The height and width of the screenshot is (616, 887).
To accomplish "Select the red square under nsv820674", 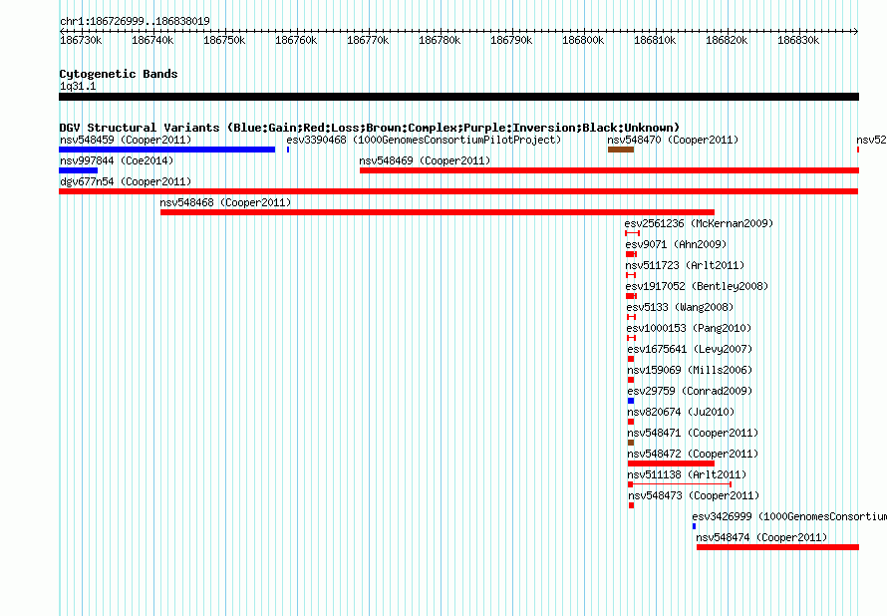I will pyautogui.click(x=631, y=422).
